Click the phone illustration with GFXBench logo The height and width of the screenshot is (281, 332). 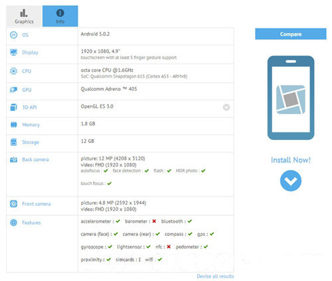click(291, 97)
